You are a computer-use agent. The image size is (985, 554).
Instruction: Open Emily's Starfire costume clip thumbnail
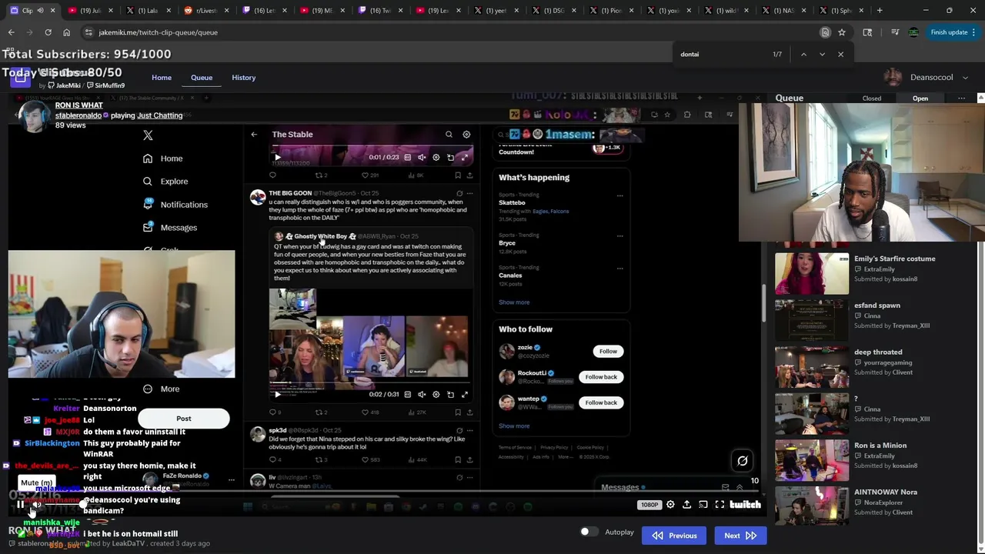point(811,273)
